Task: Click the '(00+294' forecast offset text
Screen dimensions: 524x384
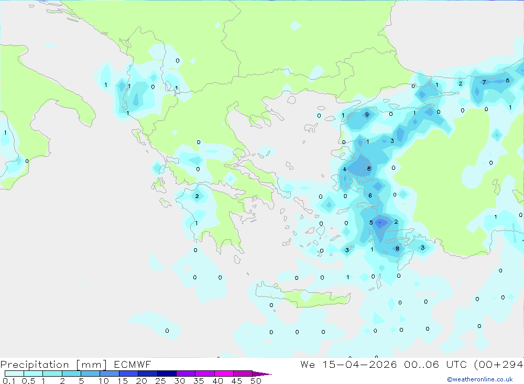Action: point(499,365)
